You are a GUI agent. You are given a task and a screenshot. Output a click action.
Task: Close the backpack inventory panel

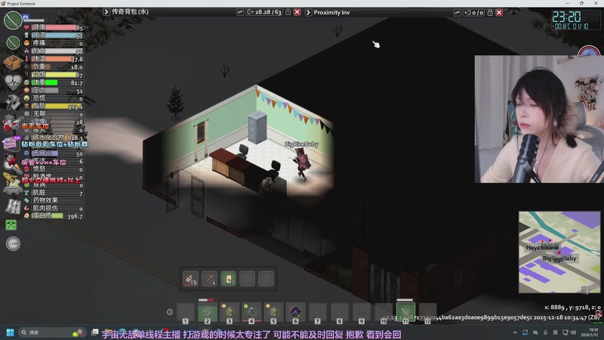point(297,12)
